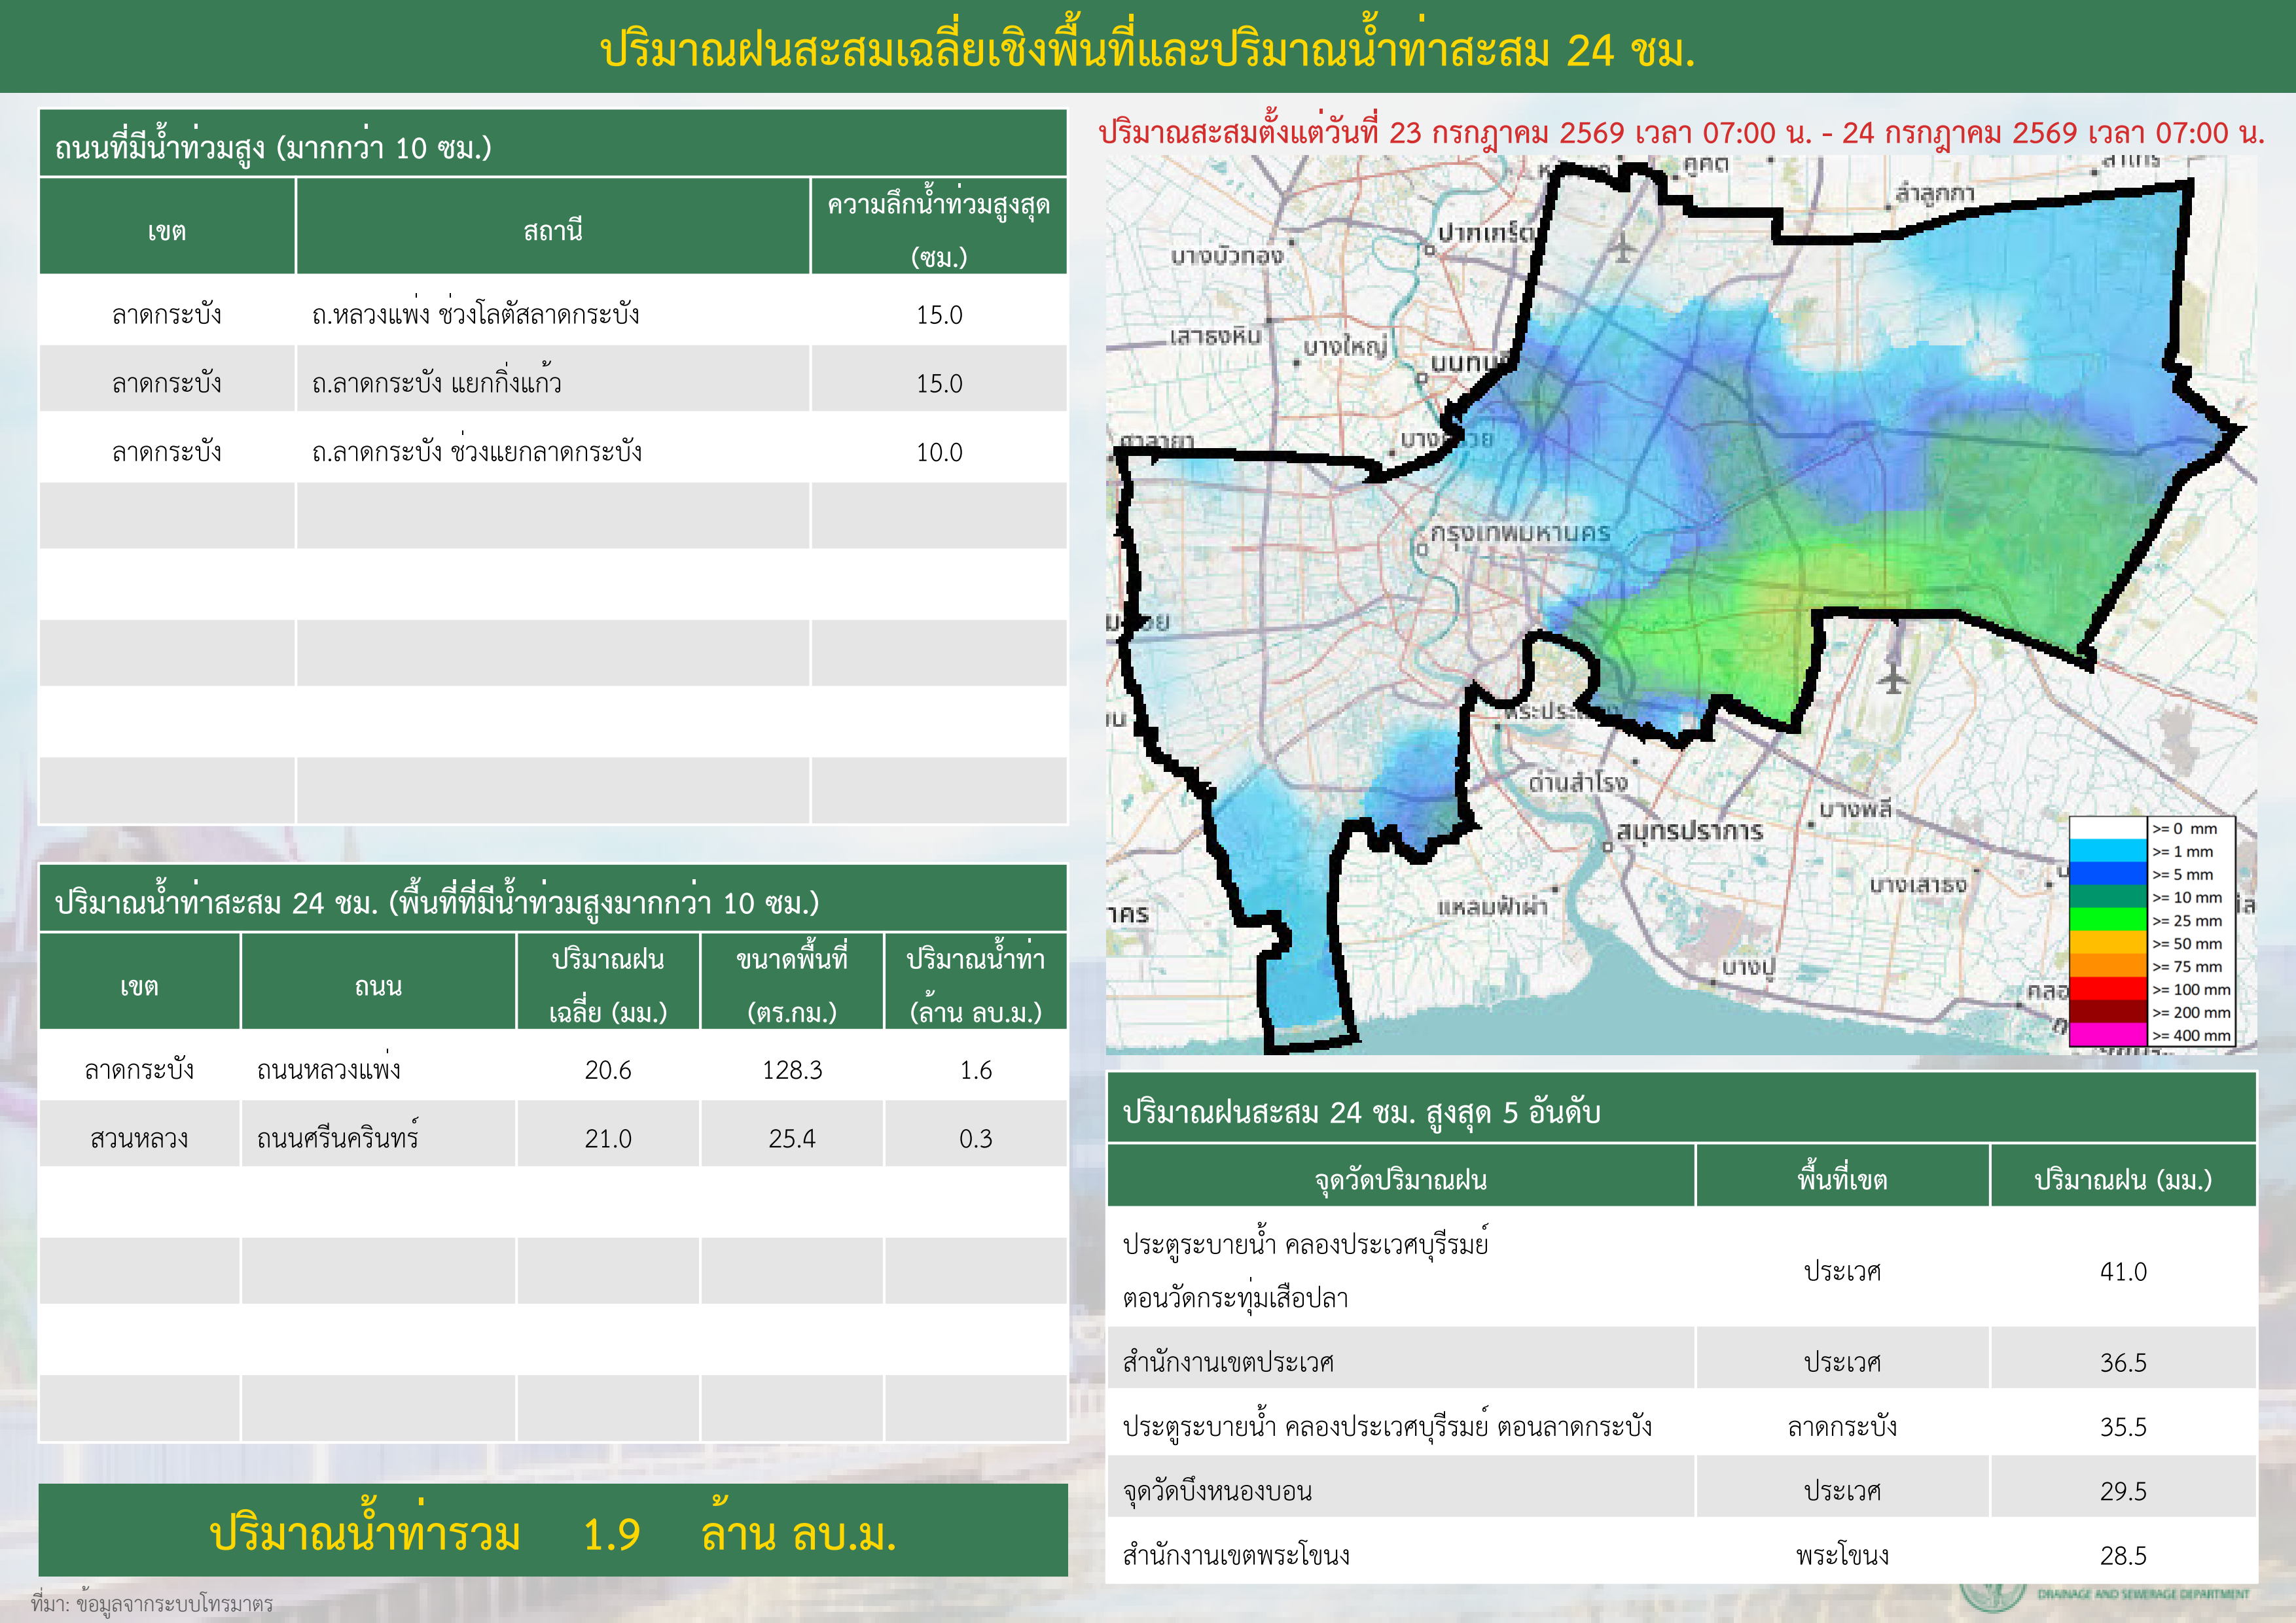Click the average rainfall value 21.0
The width and height of the screenshot is (2296, 1623).
tap(608, 1140)
